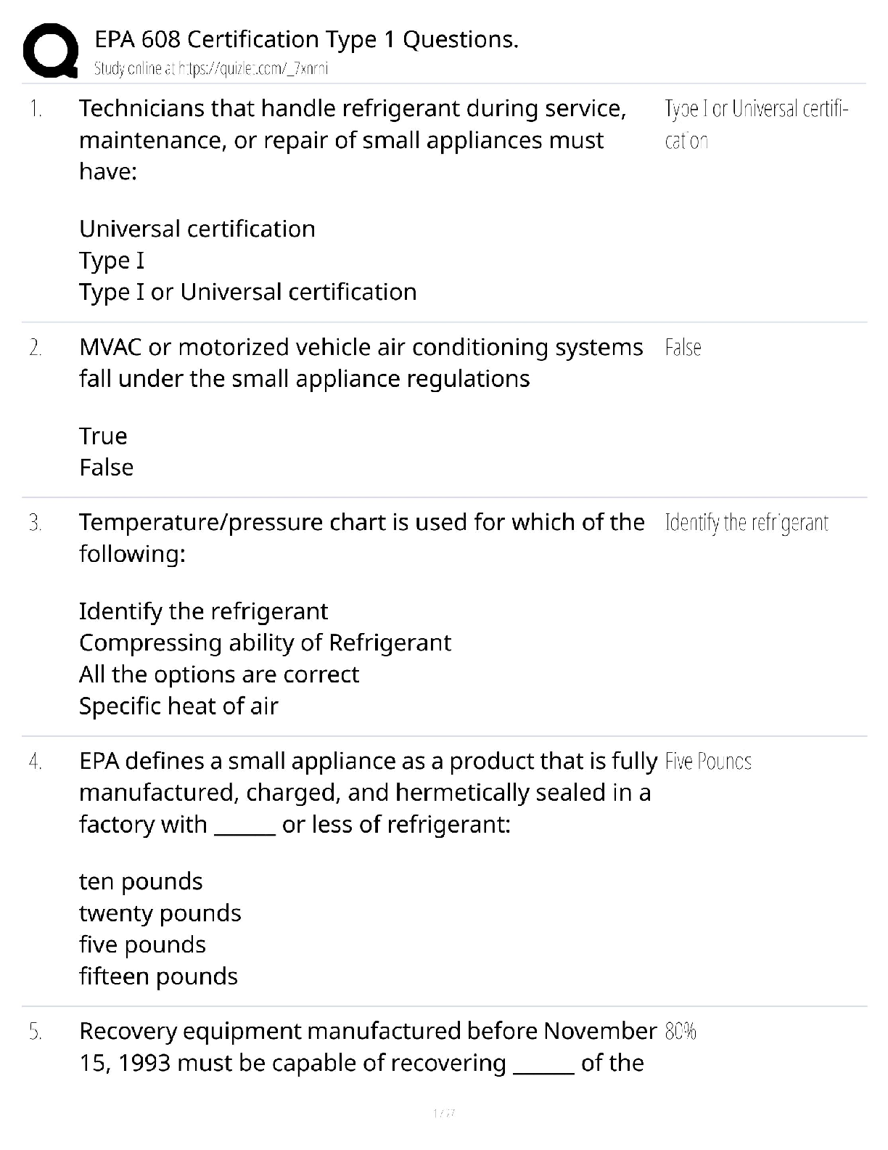
Task: Choose the "twenty pounds" option
Action: coord(160,913)
